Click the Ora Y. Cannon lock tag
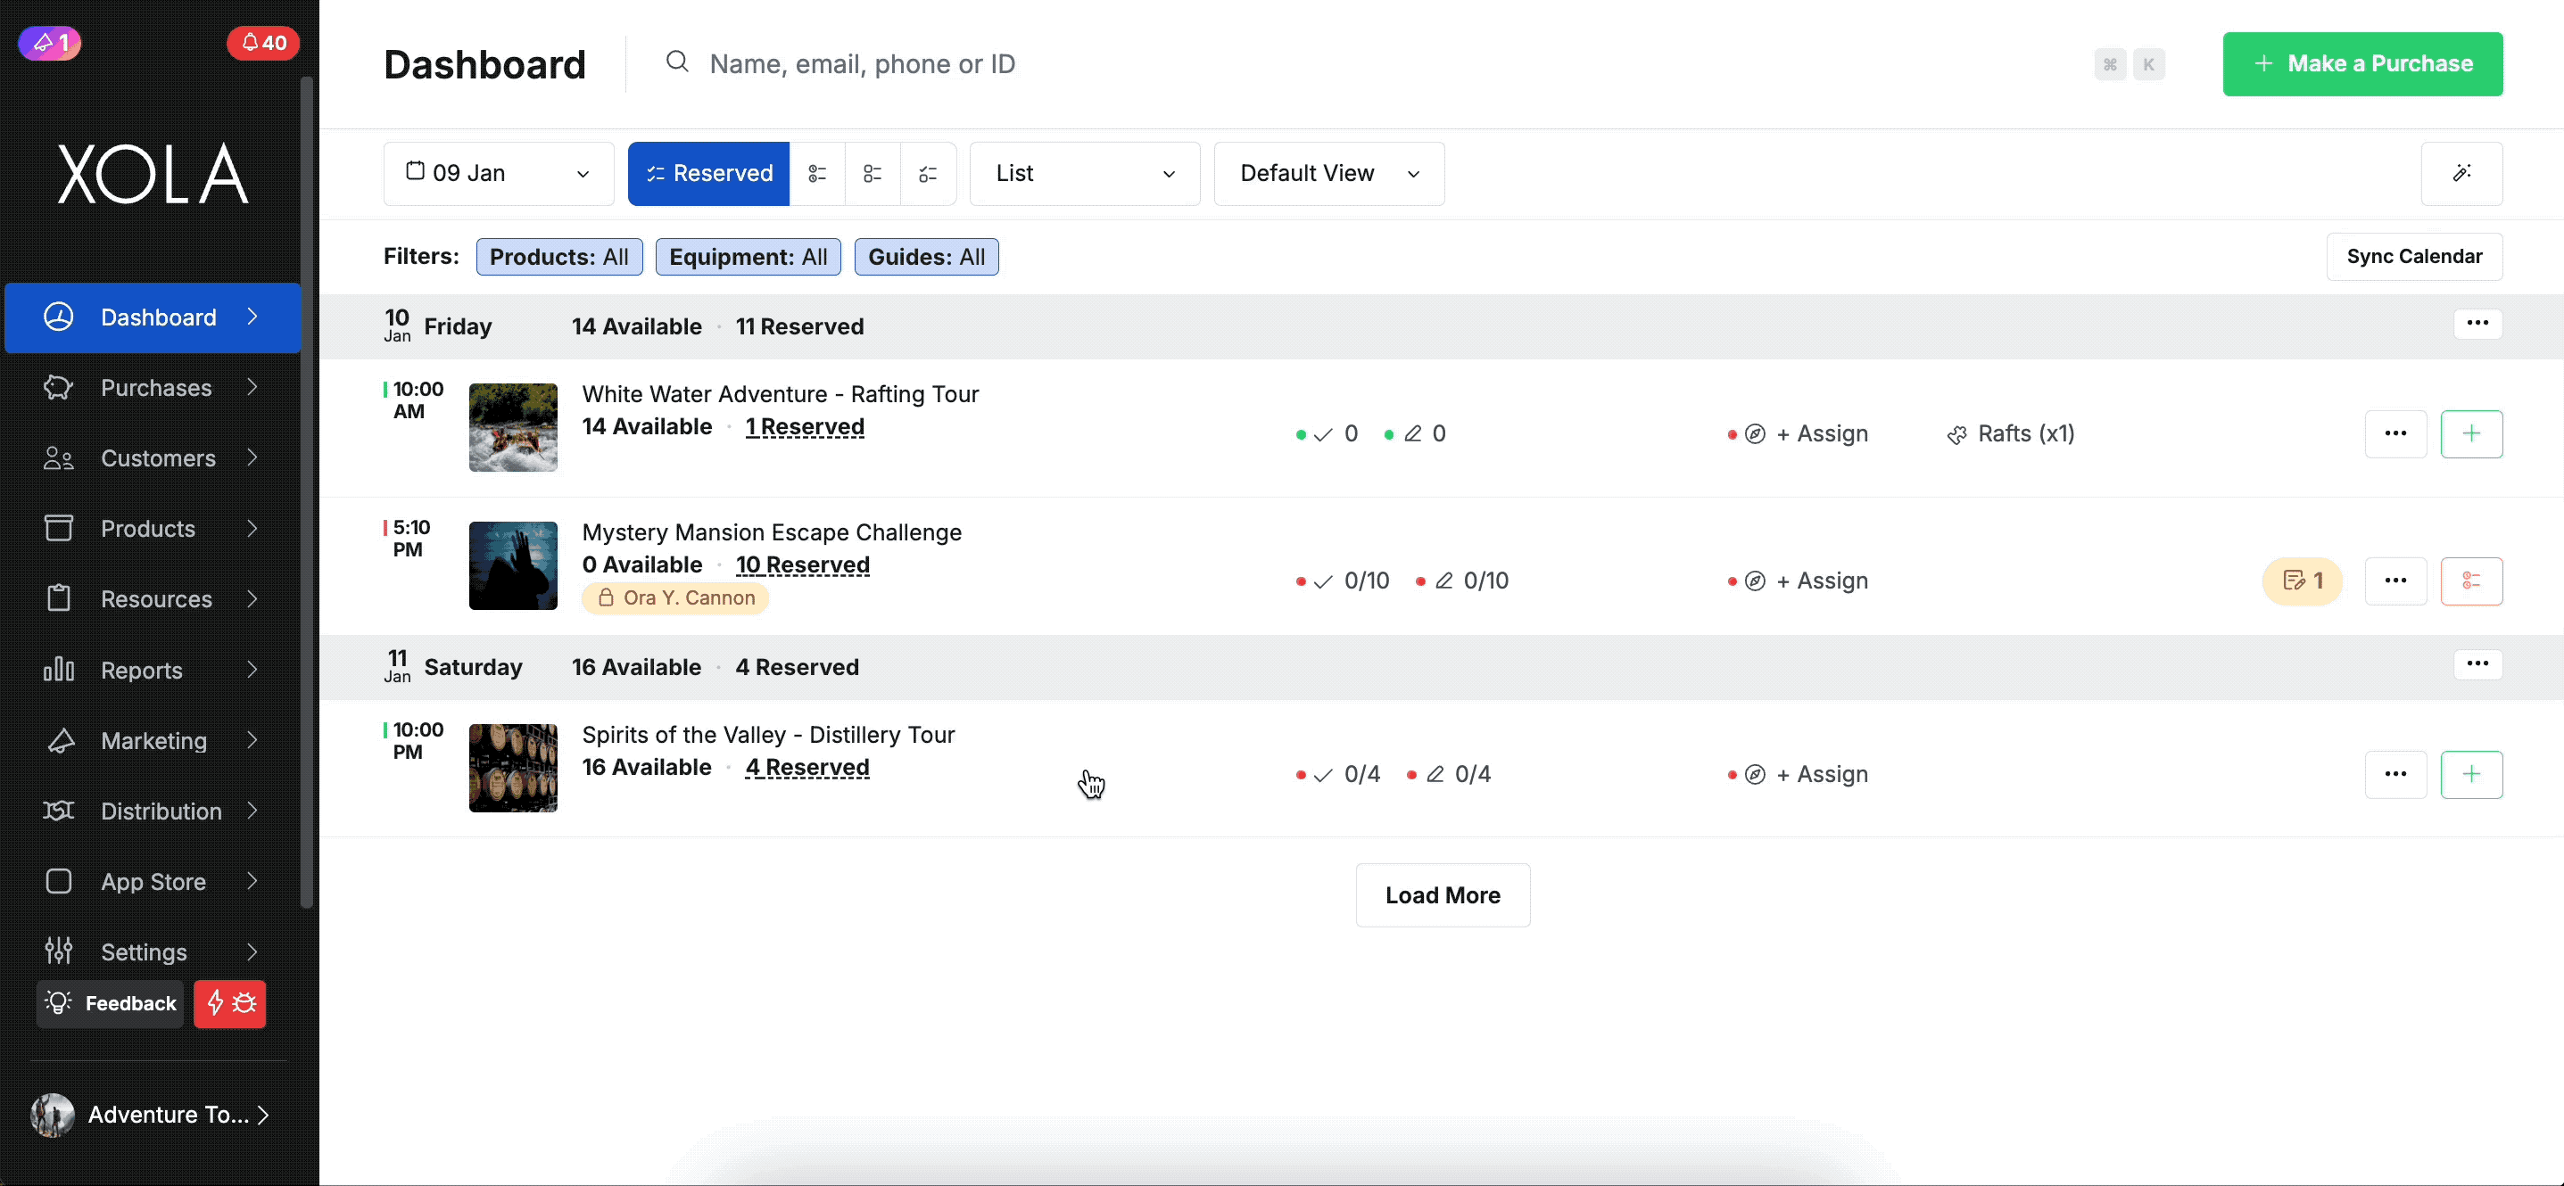The image size is (2564, 1186). [x=674, y=598]
